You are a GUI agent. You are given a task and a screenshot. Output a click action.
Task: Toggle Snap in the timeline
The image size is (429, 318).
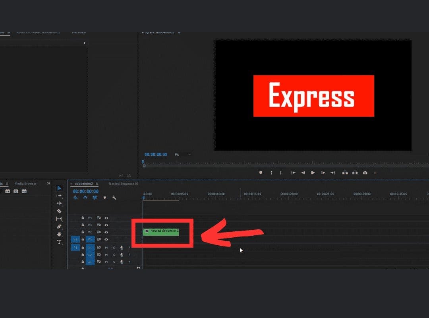[x=76, y=198]
